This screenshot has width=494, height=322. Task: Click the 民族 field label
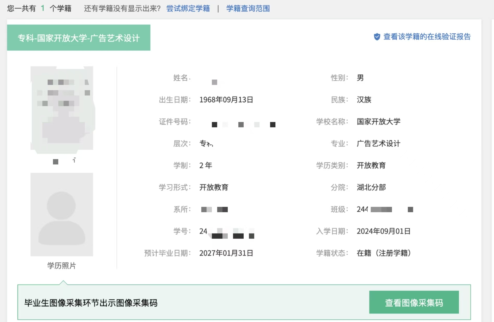pyautogui.click(x=339, y=100)
